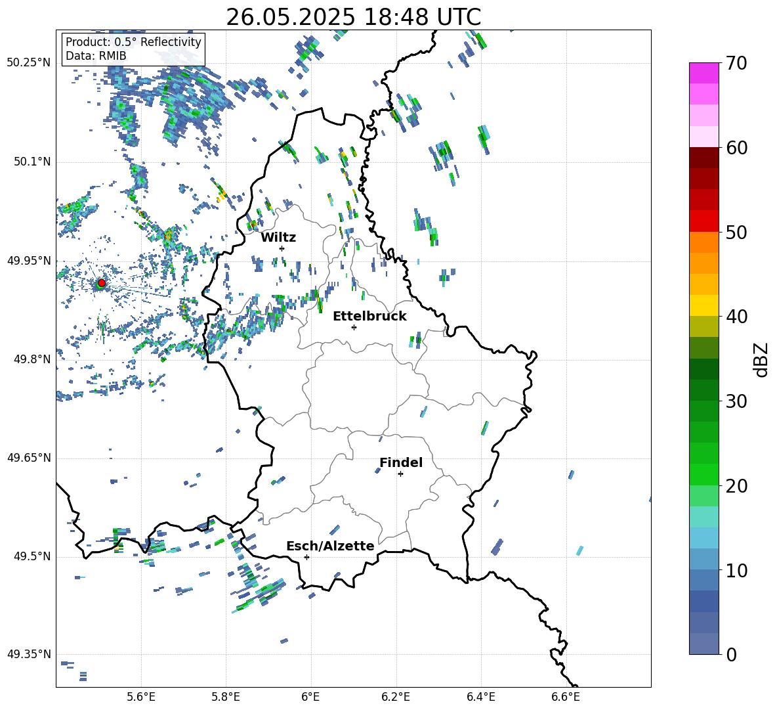Click the 6°E longitude label
The height and width of the screenshot is (710, 777).
tap(310, 697)
